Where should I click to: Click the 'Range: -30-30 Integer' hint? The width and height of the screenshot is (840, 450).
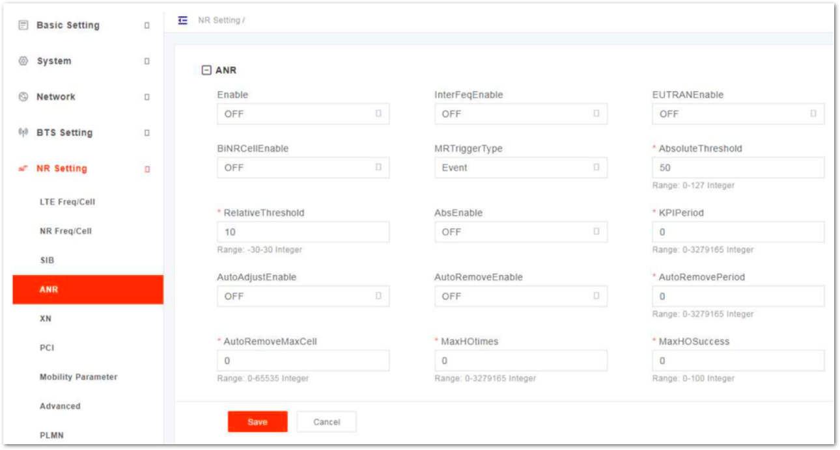(x=260, y=250)
